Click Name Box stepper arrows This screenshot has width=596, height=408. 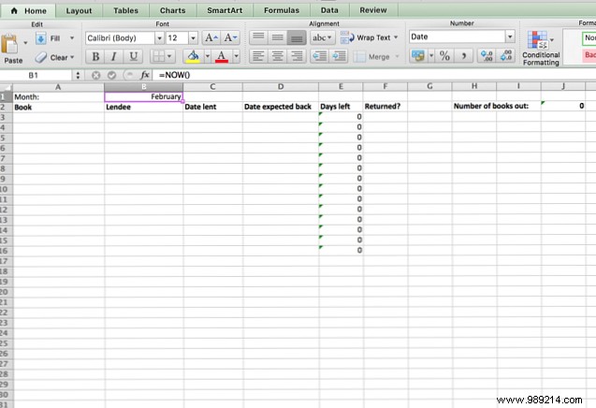point(78,75)
